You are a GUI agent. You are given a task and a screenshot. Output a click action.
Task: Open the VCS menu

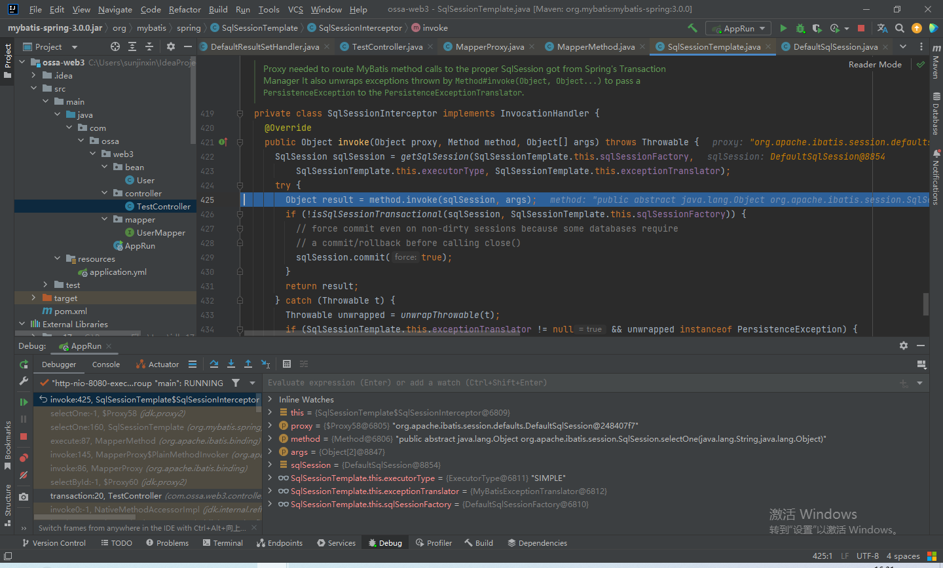[295, 9]
